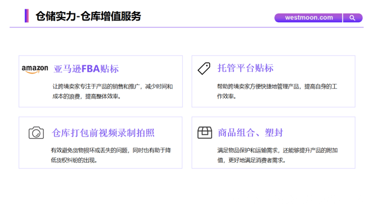Screen dimensions: 374x210
Task: Select the 仓库打包前视频录制拍照 heading
Action: pos(103,133)
